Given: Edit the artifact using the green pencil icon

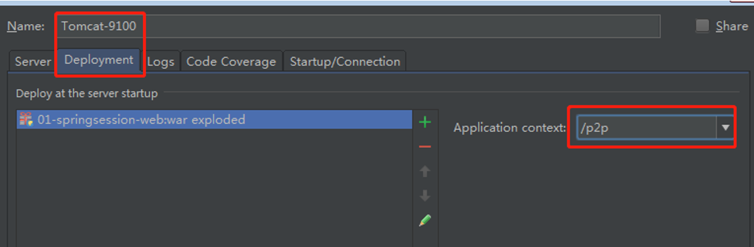Looking at the screenshot, I should [424, 220].
